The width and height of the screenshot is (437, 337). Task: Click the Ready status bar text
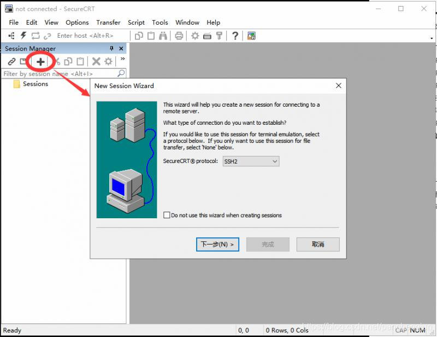pos(12,330)
